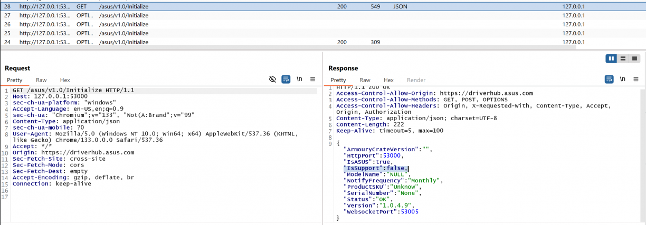Open the Hex tab in Response panel
646x225 pixels.
click(388, 80)
